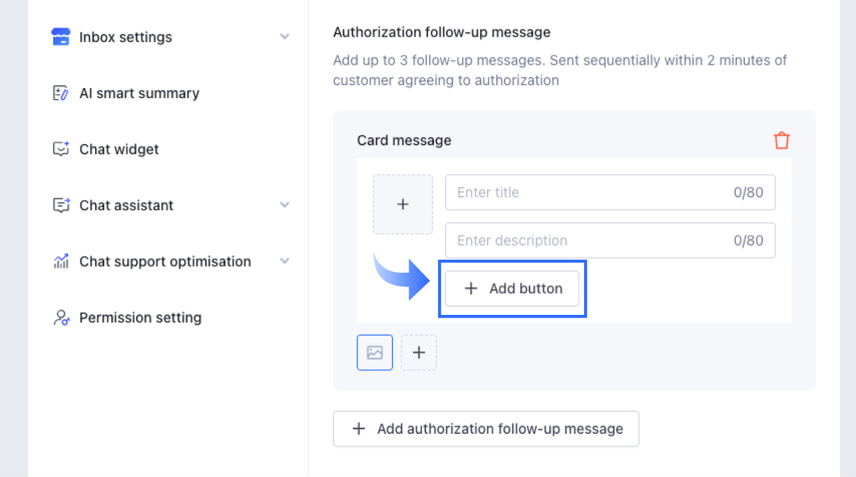
Task: Click the Chat support optimisation chart icon
Action: (x=61, y=261)
